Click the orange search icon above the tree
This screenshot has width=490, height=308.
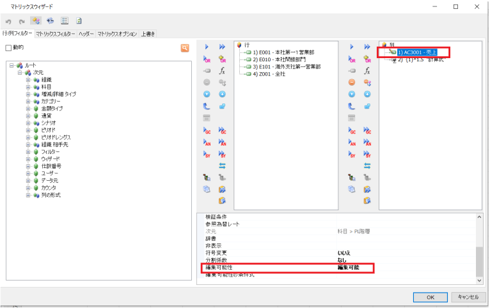[185, 48]
